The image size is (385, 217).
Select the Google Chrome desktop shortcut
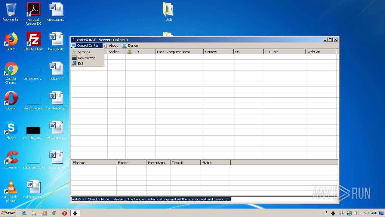11,73
